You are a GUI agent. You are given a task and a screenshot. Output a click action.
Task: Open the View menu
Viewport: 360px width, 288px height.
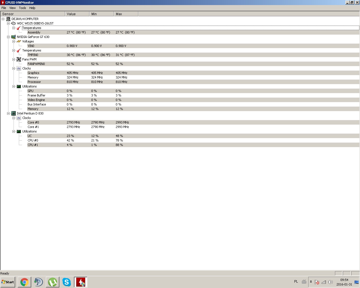click(x=12, y=8)
